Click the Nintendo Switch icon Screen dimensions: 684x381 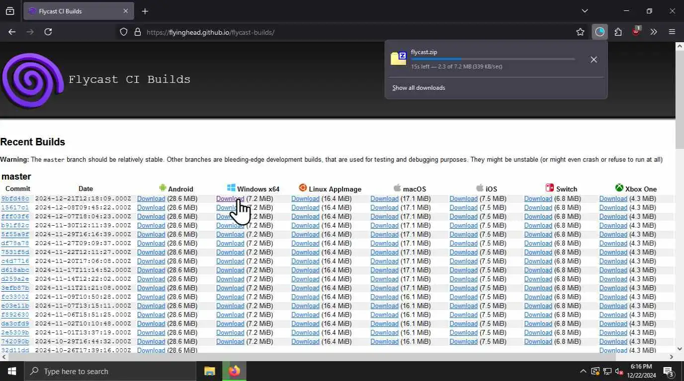coord(550,188)
